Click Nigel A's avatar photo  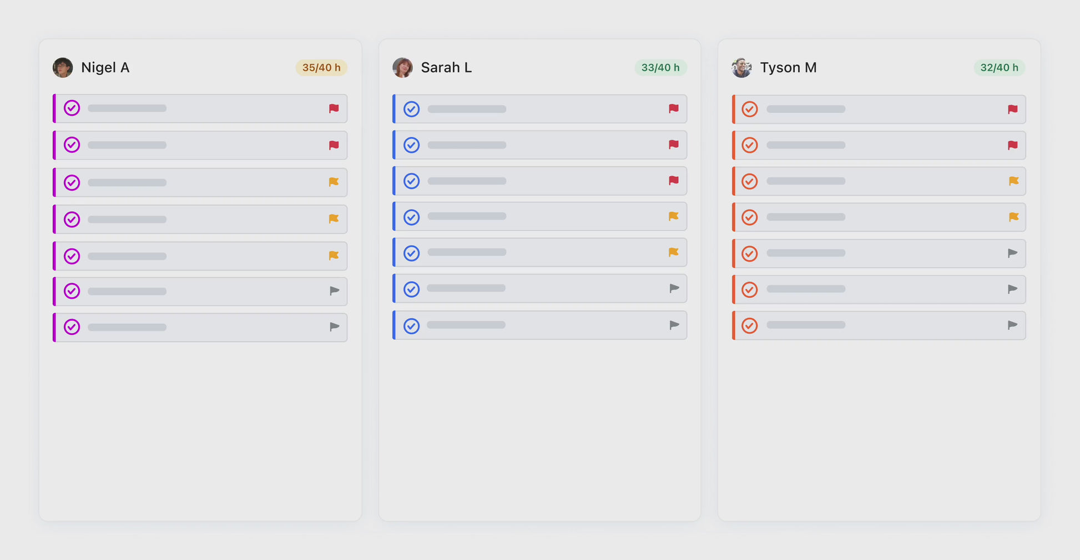63,68
